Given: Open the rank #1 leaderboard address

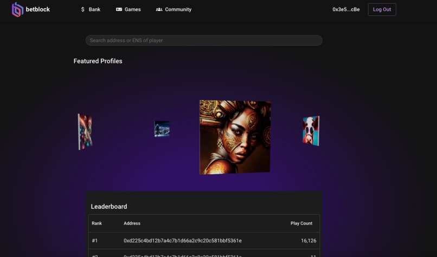Looking at the screenshot, I should coord(183,241).
